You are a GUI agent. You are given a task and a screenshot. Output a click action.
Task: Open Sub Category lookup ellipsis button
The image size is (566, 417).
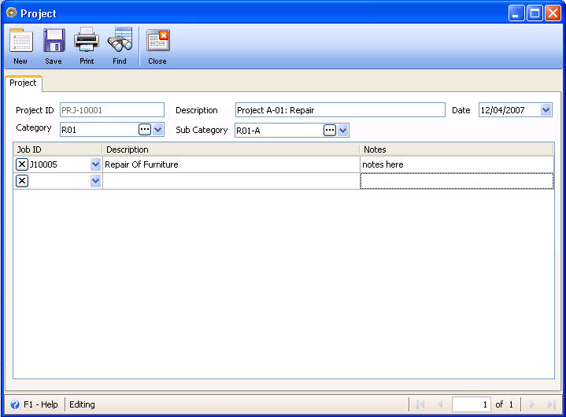tap(330, 131)
